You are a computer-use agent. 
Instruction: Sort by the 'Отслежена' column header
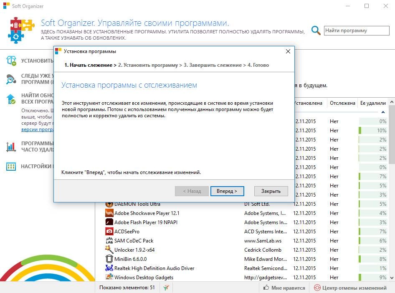[x=342, y=103]
